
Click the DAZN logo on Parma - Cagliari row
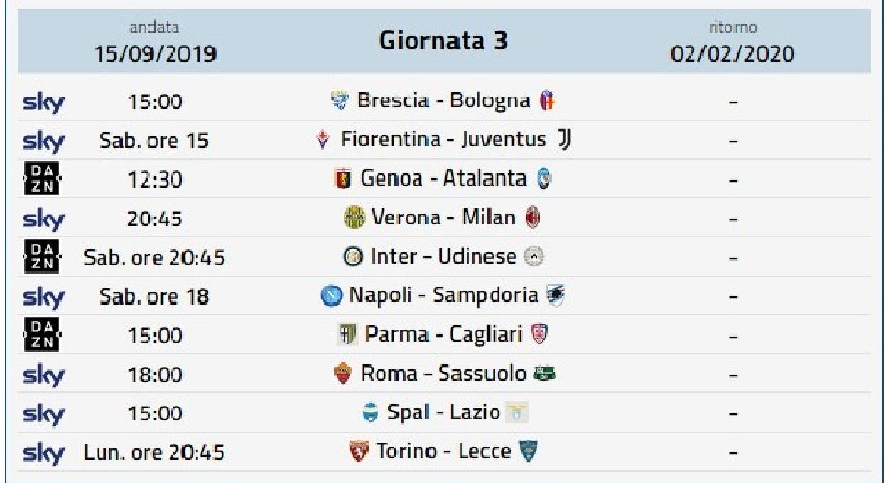coord(44,334)
